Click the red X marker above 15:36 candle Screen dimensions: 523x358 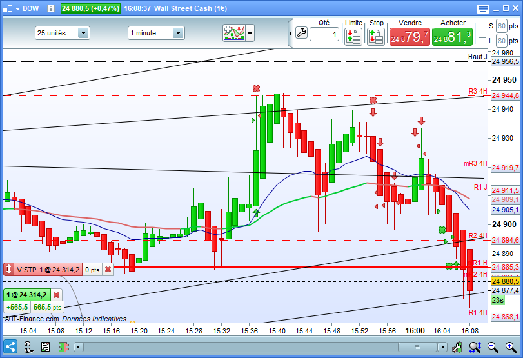256,89
